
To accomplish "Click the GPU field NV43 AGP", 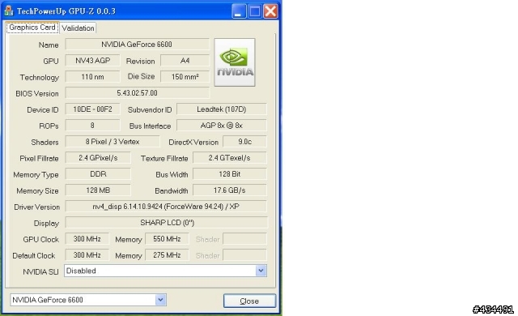I will click(x=92, y=61).
